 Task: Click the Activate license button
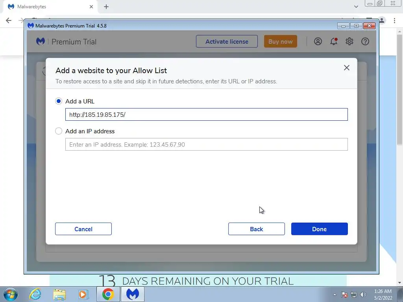[227, 41]
